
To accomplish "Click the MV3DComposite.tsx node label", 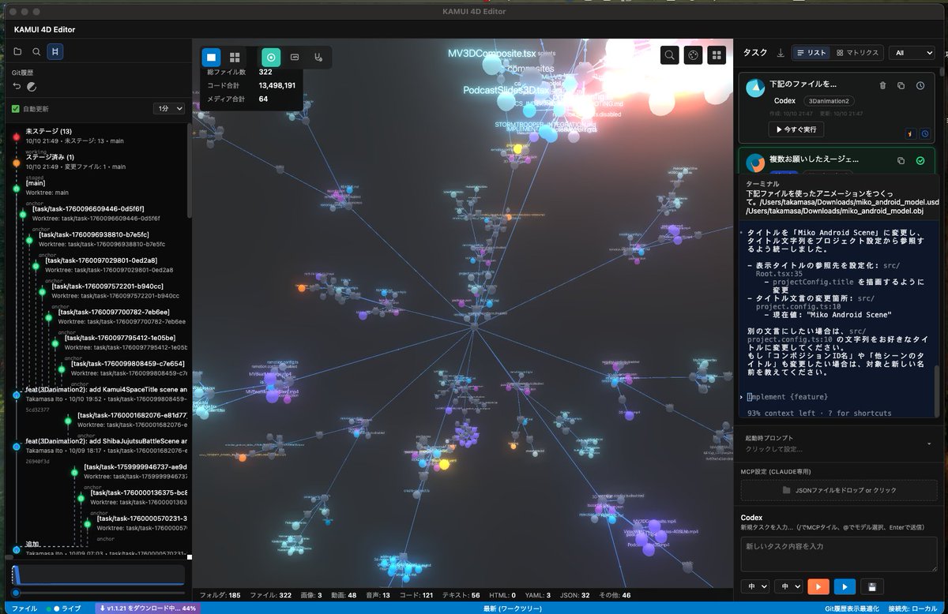I will (492, 53).
